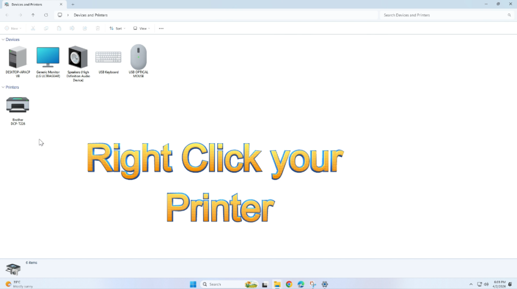Screen dimensions: 517x289
Task: Click the PC icon in address bar
Action: click(x=60, y=15)
